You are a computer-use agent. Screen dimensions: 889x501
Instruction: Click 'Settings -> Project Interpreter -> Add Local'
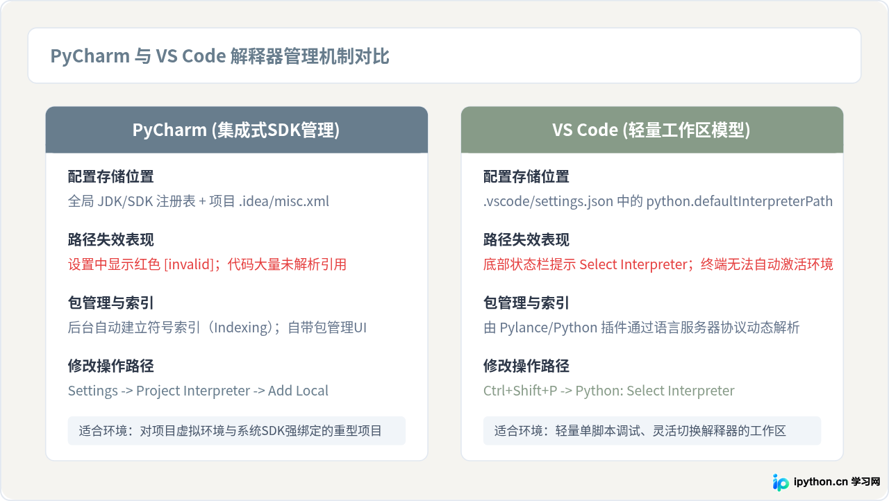198,391
